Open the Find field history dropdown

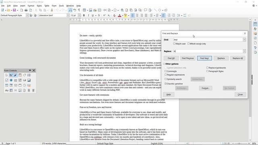(244, 39)
